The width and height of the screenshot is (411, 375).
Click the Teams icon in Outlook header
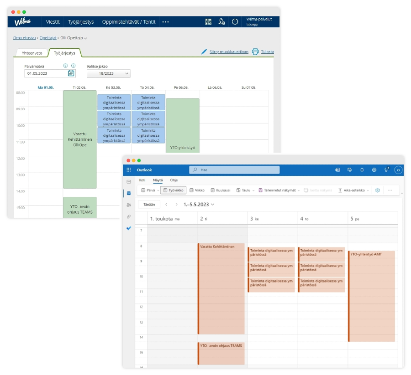coord(337,170)
